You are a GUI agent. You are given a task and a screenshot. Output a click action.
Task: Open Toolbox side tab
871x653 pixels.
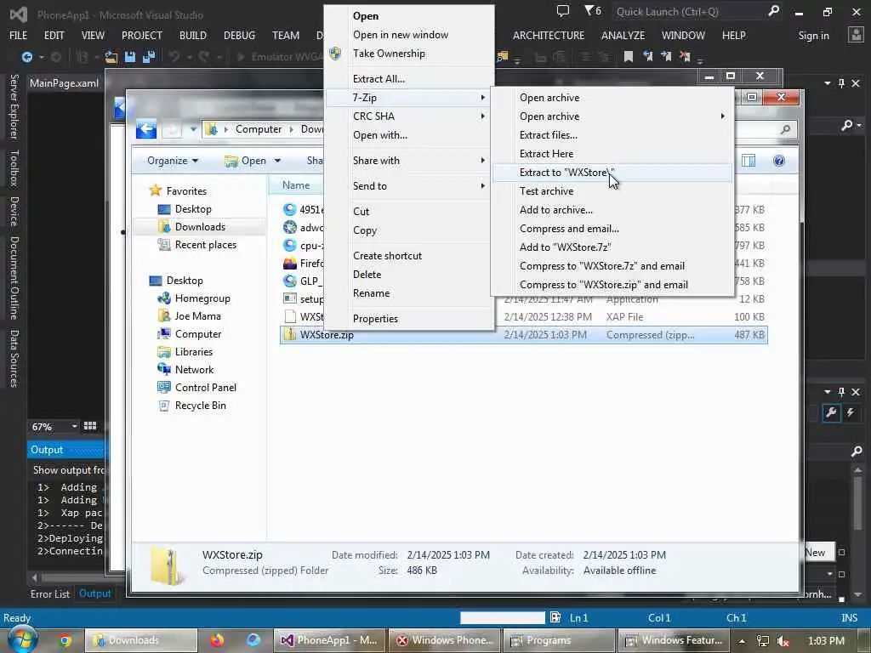pos(14,168)
